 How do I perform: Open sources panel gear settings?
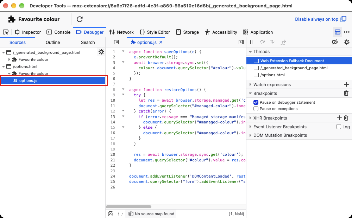coord(101,52)
